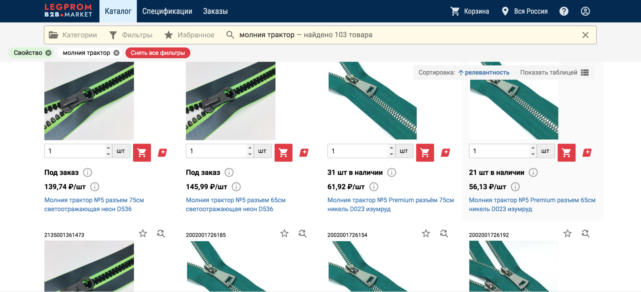The width and height of the screenshot is (641, 292).
Task: Remove the Свойство filter chip
Action: coord(48,53)
